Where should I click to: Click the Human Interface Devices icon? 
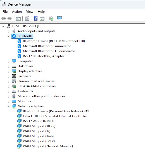tap(14, 81)
